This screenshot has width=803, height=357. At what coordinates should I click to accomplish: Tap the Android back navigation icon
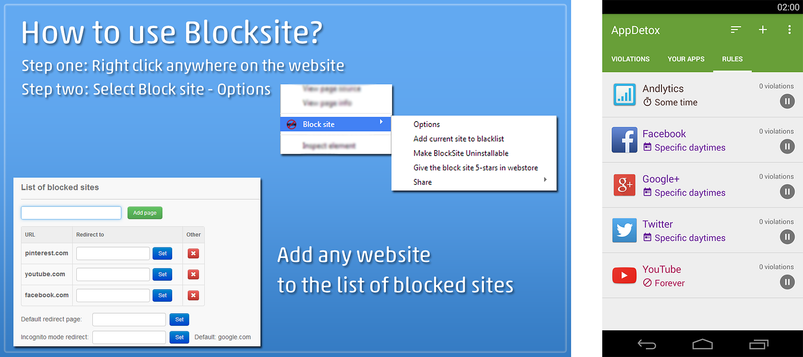click(647, 344)
